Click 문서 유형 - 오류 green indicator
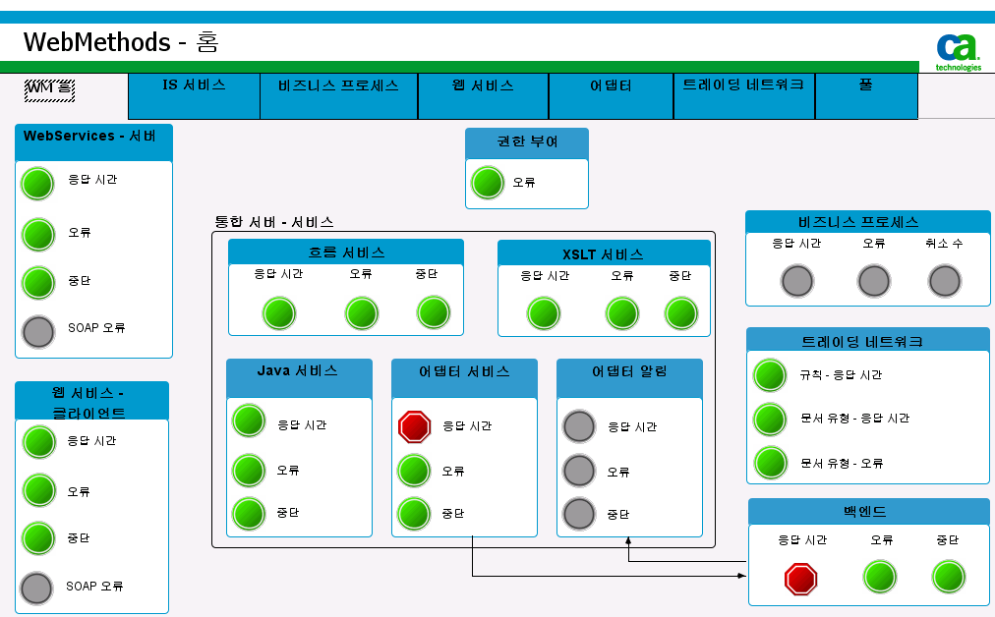The height and width of the screenshot is (617, 995). (x=771, y=463)
